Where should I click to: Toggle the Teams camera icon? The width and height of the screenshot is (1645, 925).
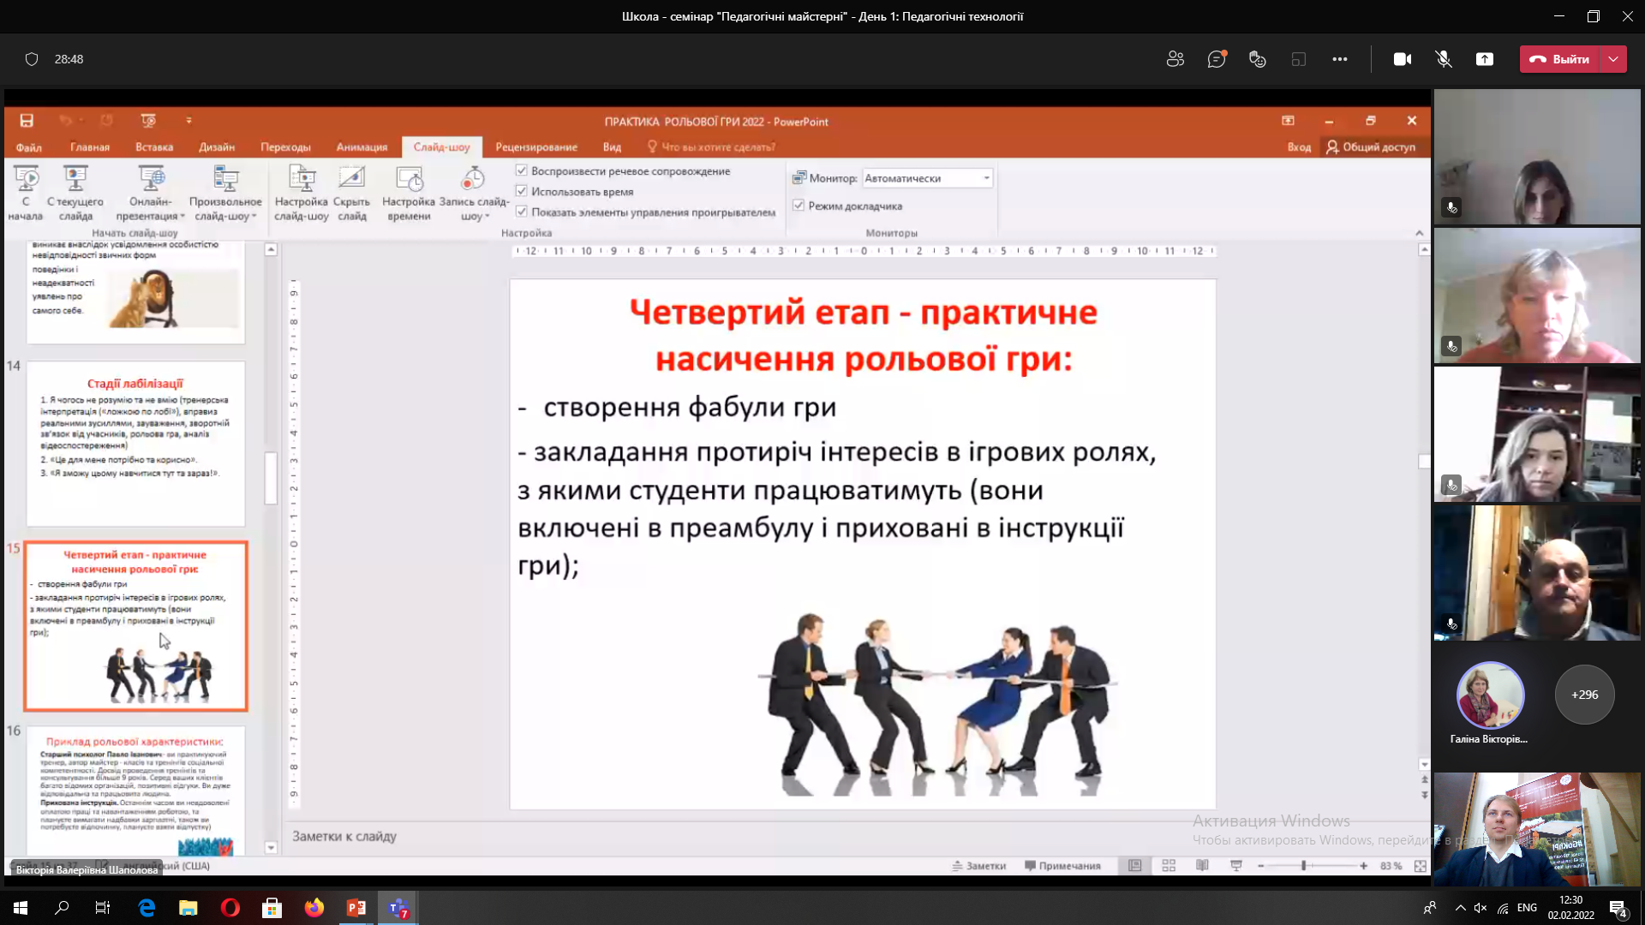[1403, 59]
